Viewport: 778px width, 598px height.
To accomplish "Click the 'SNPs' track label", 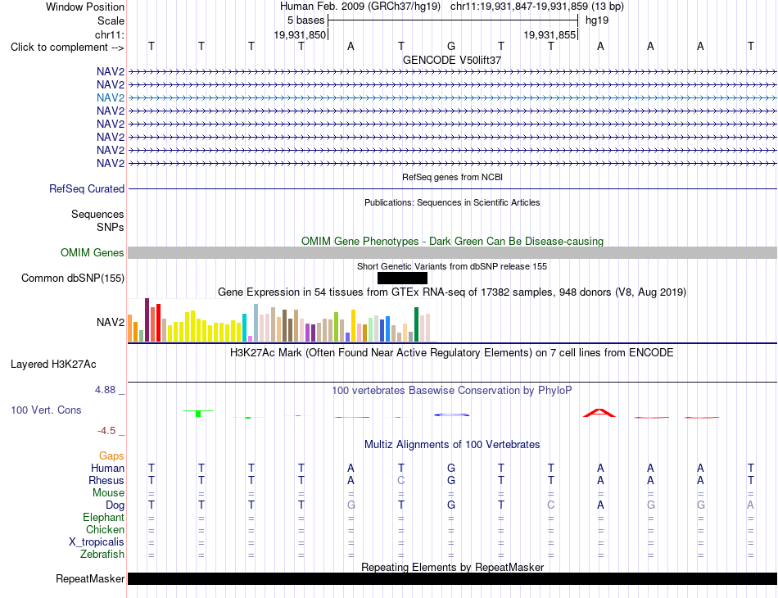I will 111,227.
